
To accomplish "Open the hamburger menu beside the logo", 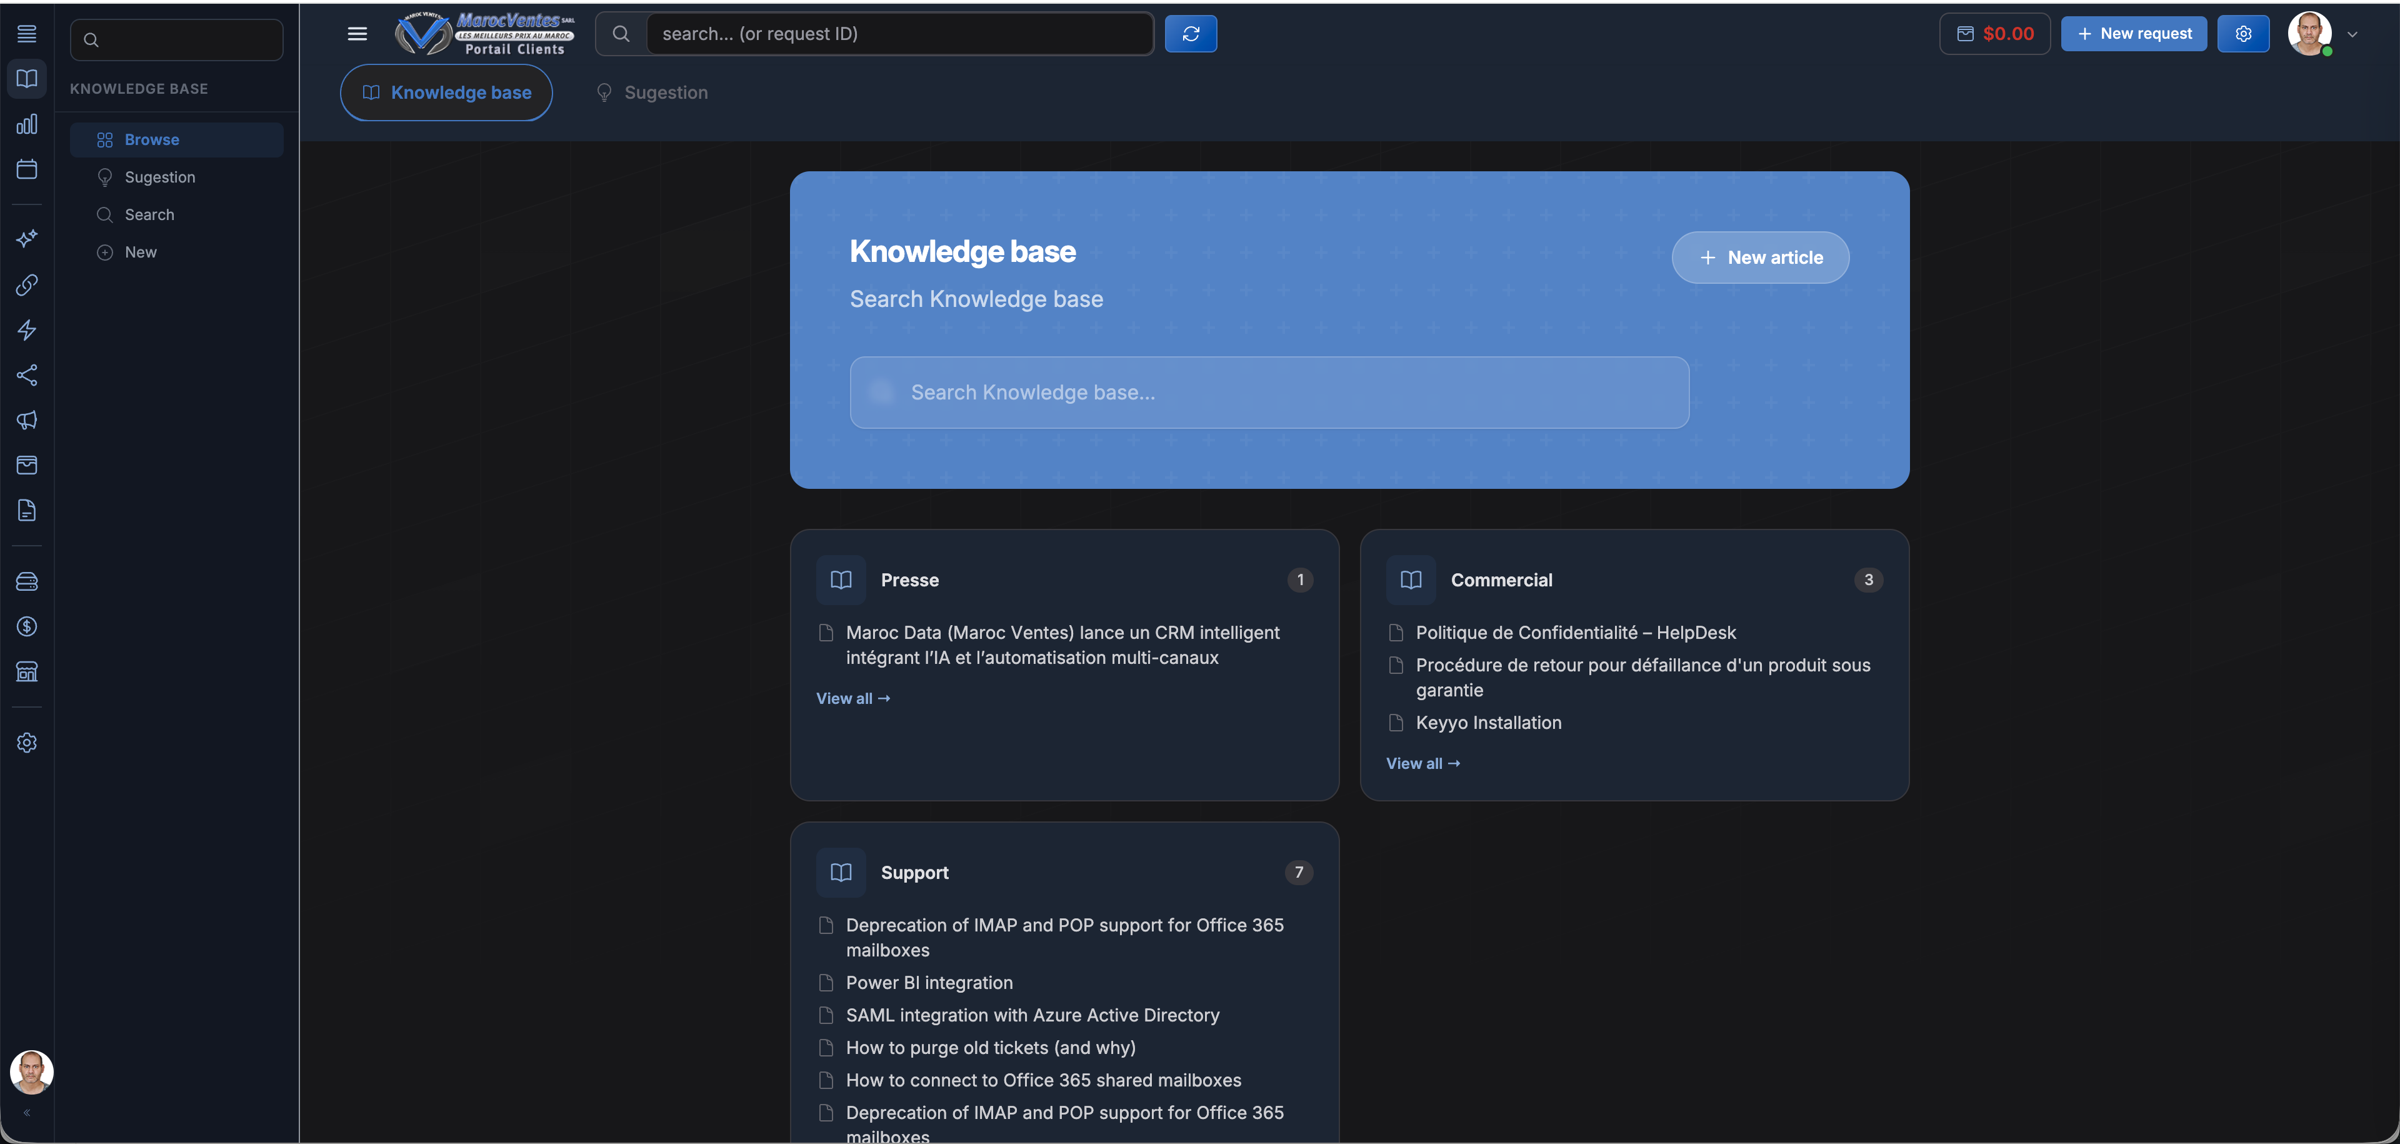I will 357,34.
